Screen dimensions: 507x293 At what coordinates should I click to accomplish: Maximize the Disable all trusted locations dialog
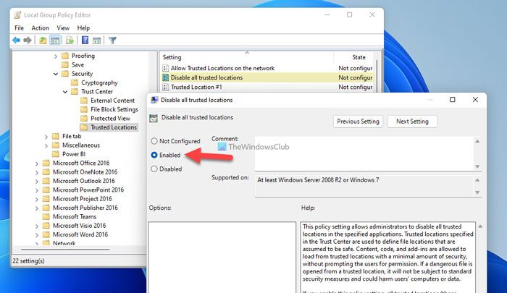coord(453,100)
